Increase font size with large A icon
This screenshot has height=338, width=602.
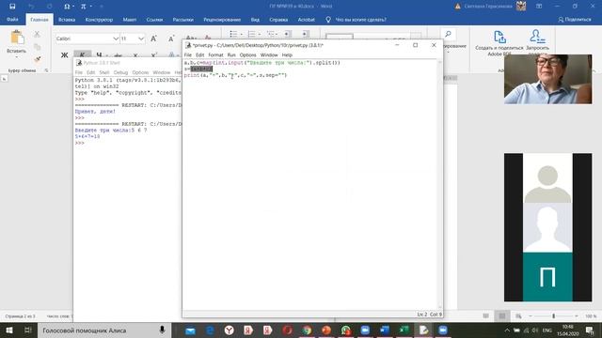153,38
